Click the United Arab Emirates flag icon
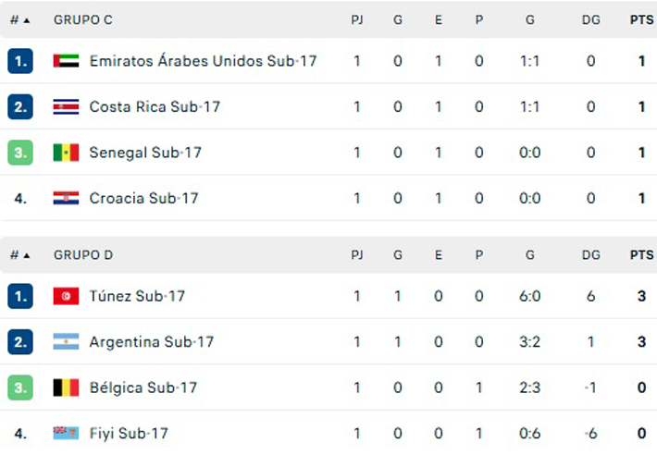This screenshot has height=455, width=657. 66,61
